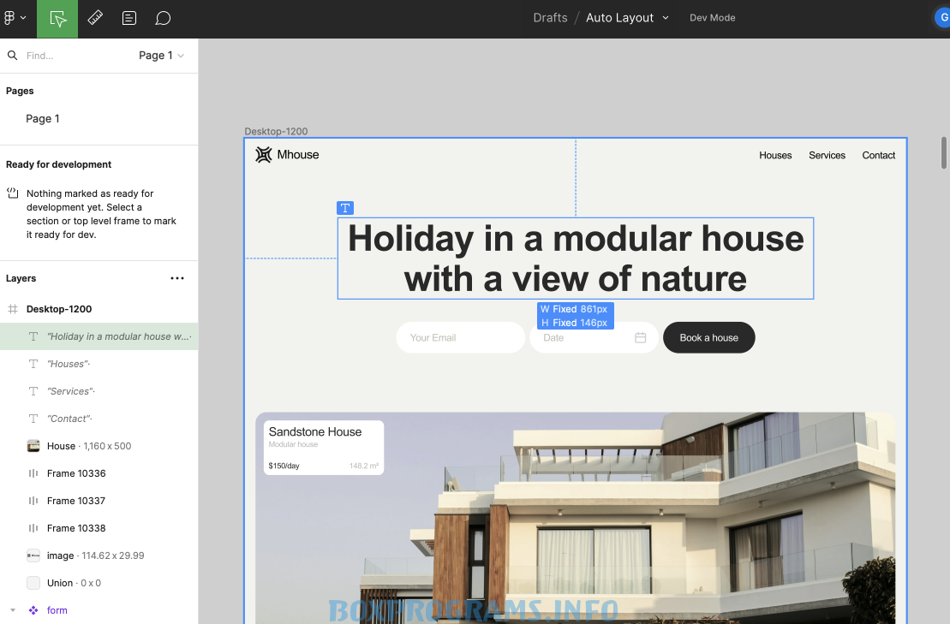Select the "Services" text layer
This screenshot has height=624, width=950.
(99, 391)
